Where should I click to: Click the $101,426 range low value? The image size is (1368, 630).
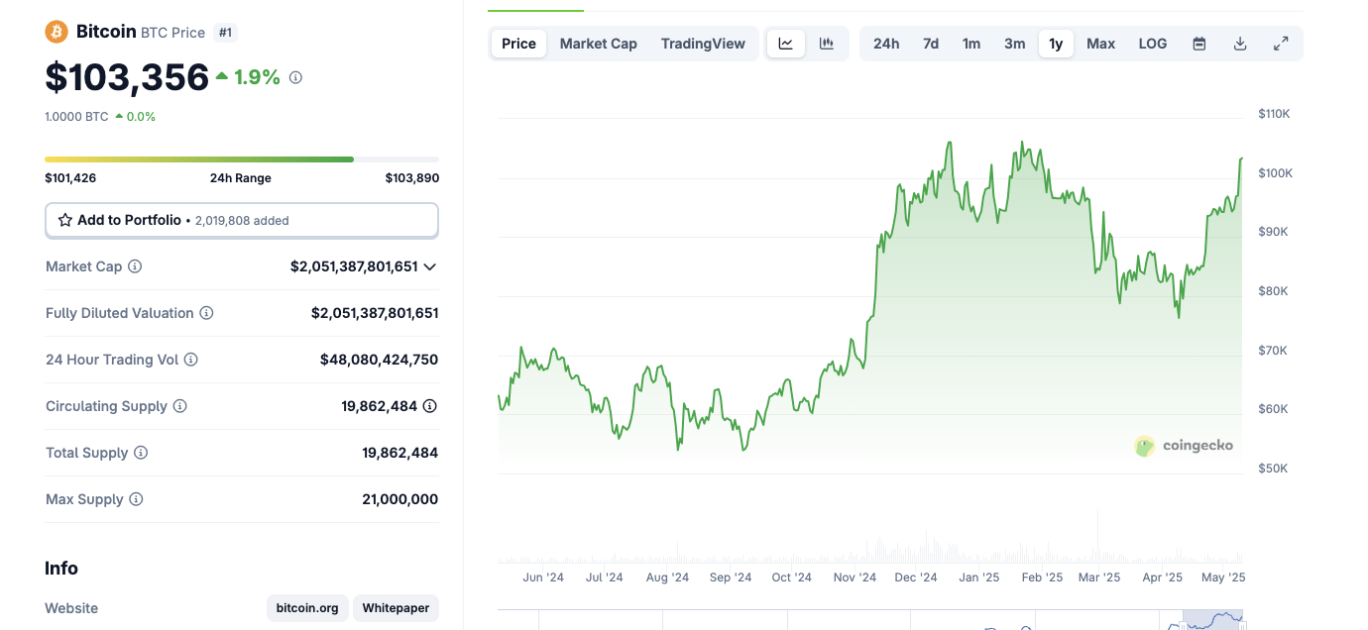(x=70, y=178)
